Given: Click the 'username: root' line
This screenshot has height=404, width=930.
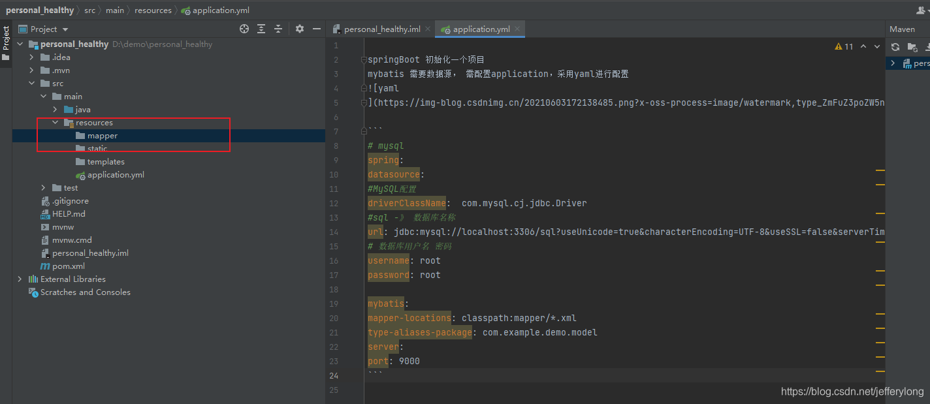Looking at the screenshot, I should pos(404,260).
